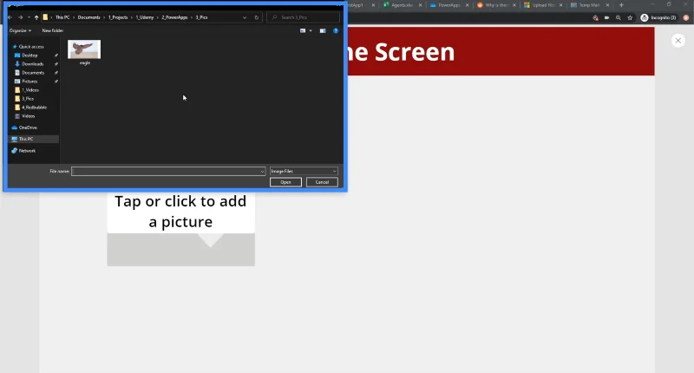Open a new browser tab
Screen dimensions: 694x373
pos(621,5)
